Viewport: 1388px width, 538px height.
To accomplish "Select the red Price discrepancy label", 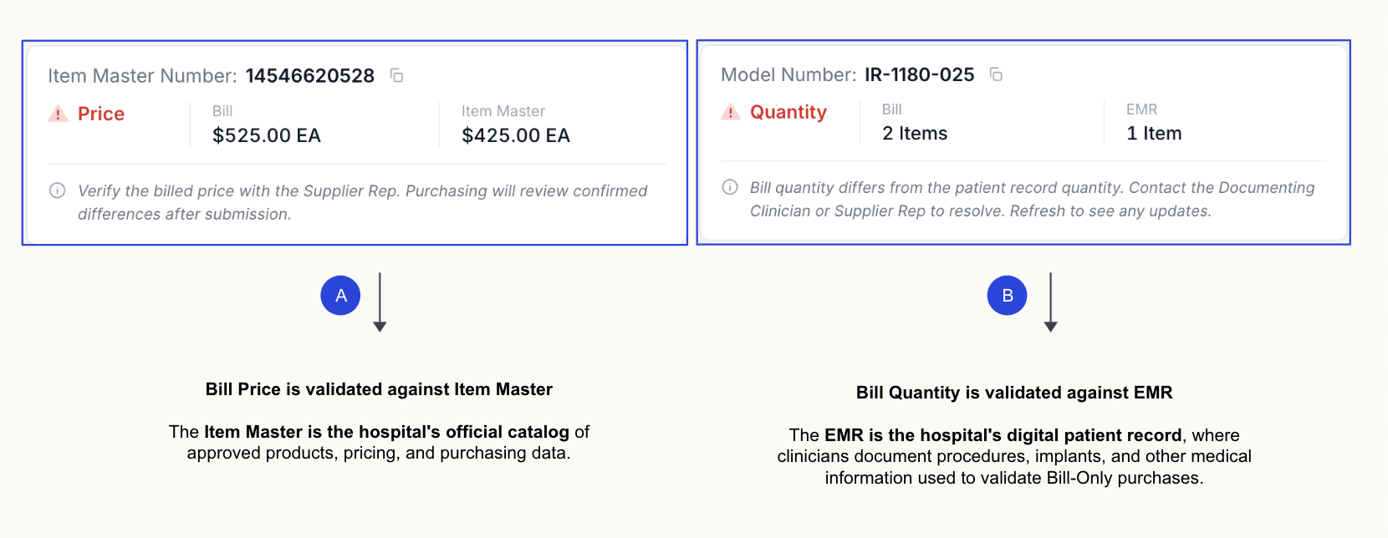I will pyautogui.click(x=101, y=114).
